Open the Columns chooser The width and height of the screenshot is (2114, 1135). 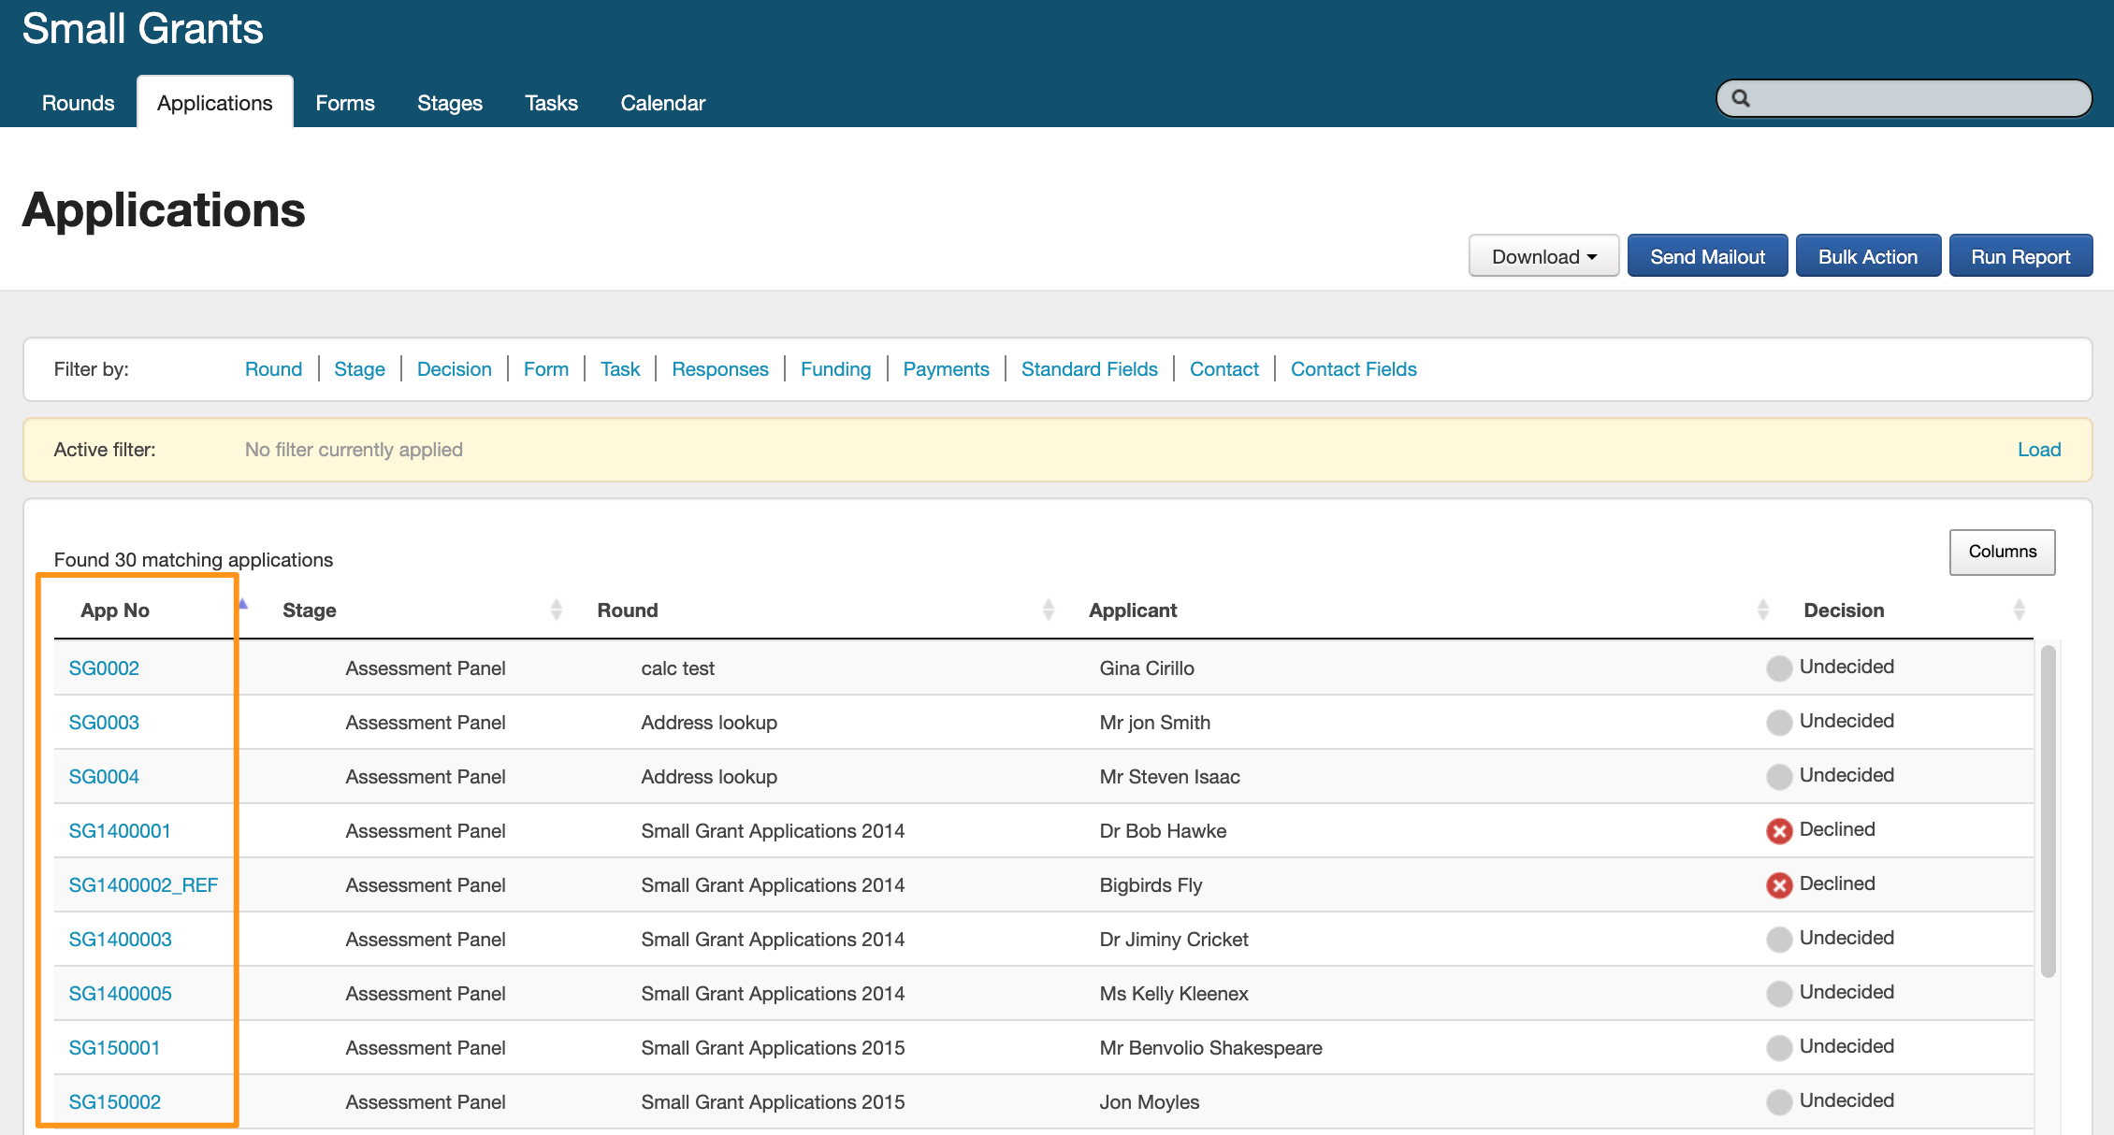pyautogui.click(x=2002, y=552)
